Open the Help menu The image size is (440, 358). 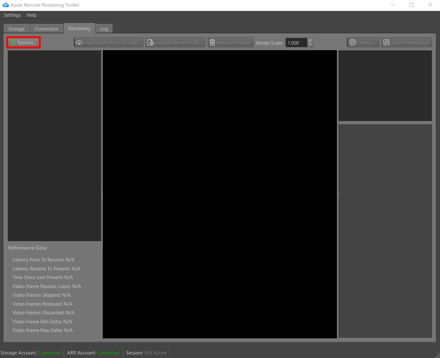(x=31, y=15)
